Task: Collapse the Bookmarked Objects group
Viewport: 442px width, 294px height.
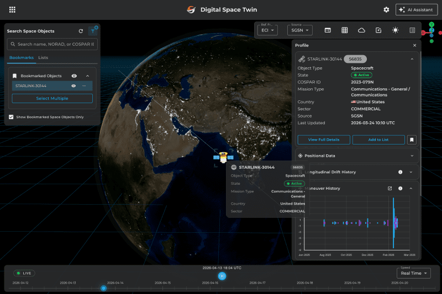Action: 87,76
